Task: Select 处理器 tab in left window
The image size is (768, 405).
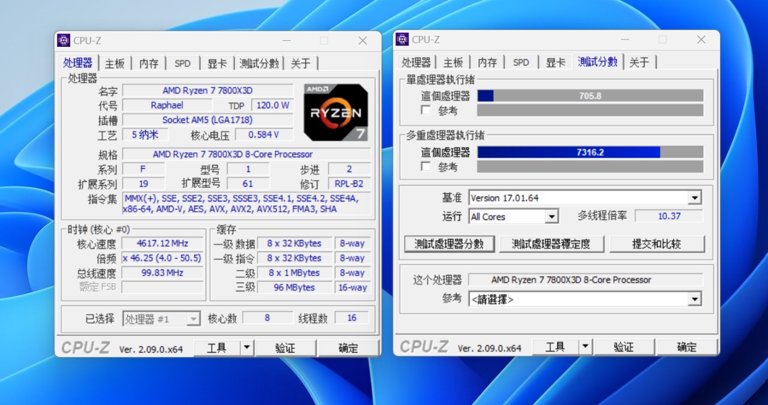Action: pyautogui.click(x=78, y=63)
